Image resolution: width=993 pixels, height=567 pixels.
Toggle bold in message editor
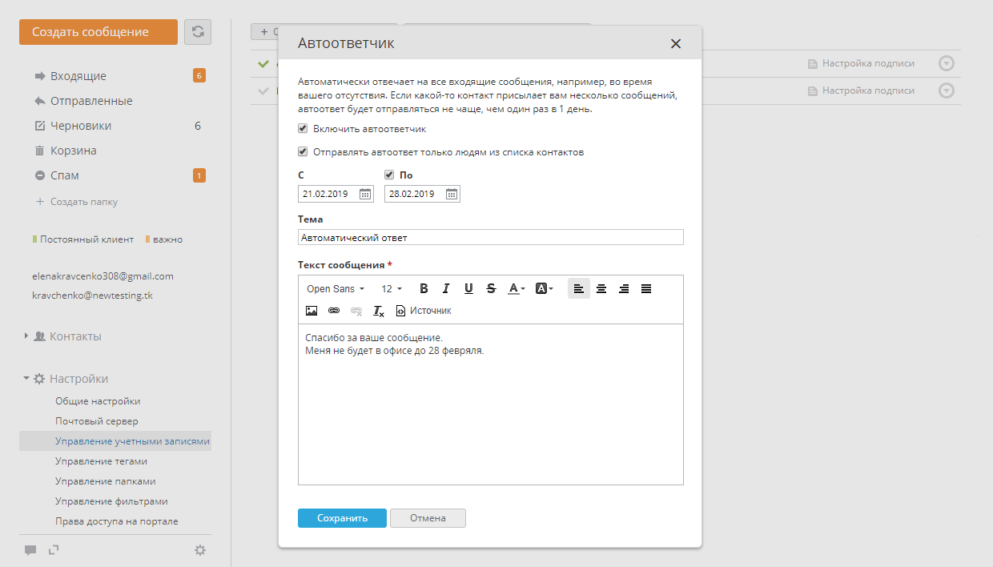[424, 288]
